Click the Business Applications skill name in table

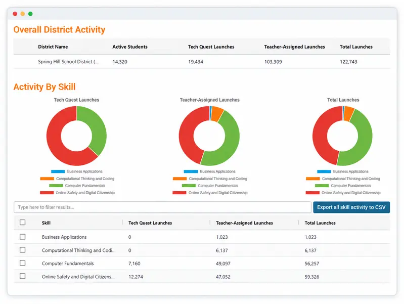(64, 237)
